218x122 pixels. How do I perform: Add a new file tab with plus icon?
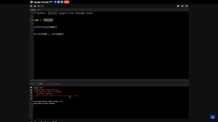coord(38,10)
